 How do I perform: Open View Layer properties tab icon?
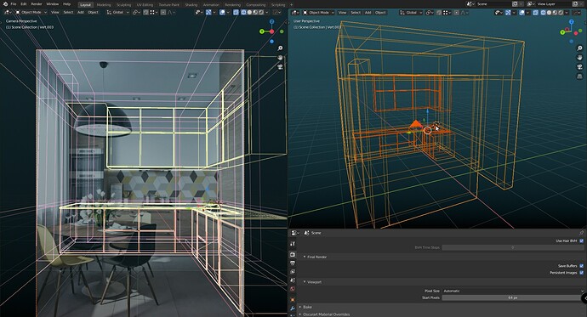click(x=293, y=272)
